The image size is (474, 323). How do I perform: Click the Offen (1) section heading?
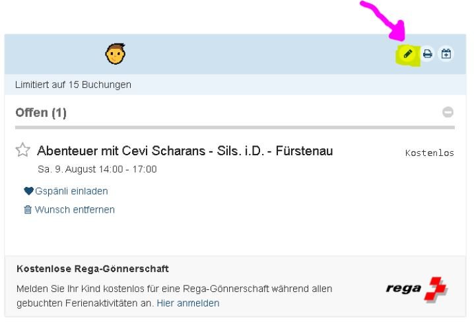point(41,113)
